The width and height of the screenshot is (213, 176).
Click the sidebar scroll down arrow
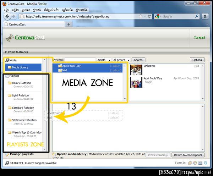(44, 149)
